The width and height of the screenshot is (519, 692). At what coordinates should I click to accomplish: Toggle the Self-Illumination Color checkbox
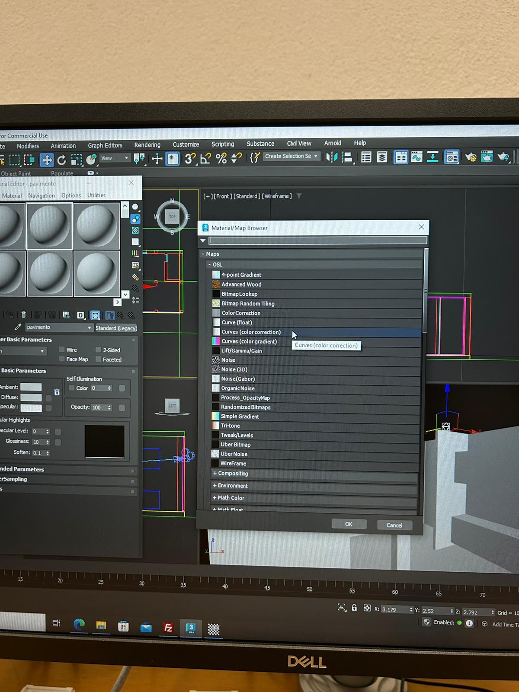72,388
